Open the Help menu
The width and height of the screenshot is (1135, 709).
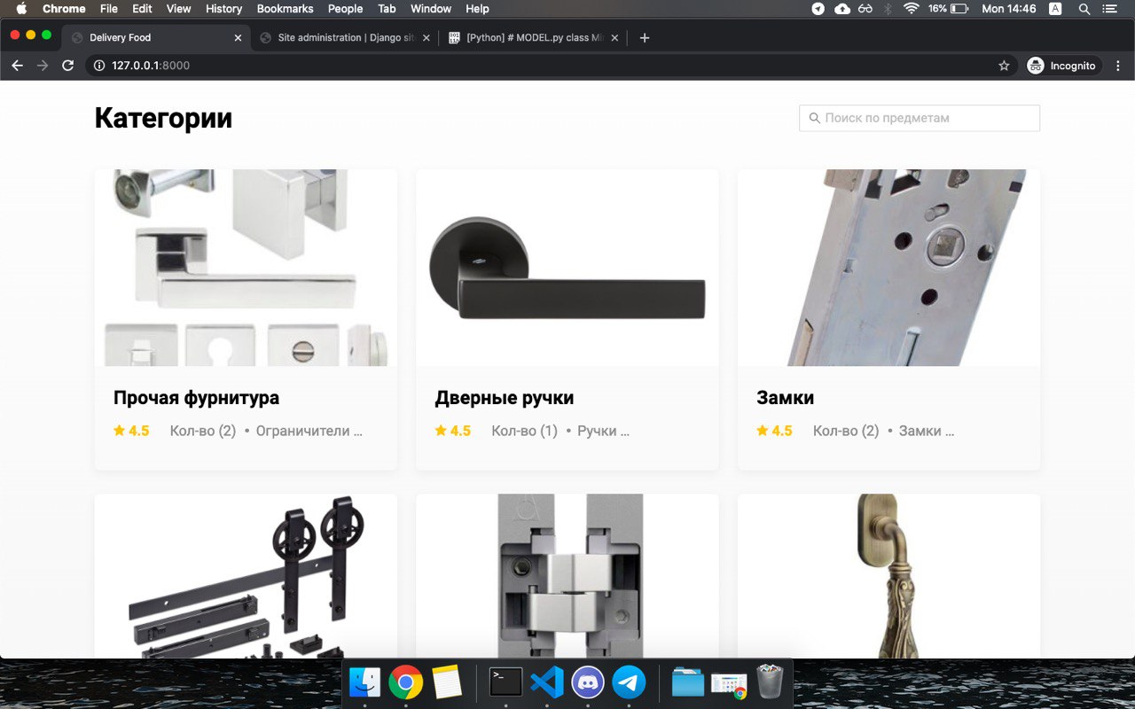click(x=477, y=9)
